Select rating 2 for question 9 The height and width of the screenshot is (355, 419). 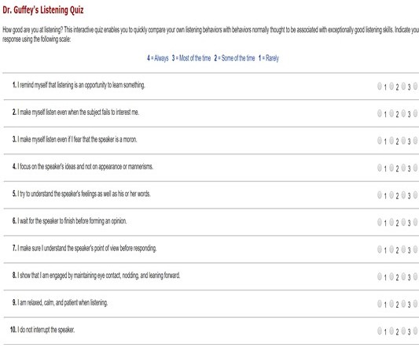[x=391, y=304]
